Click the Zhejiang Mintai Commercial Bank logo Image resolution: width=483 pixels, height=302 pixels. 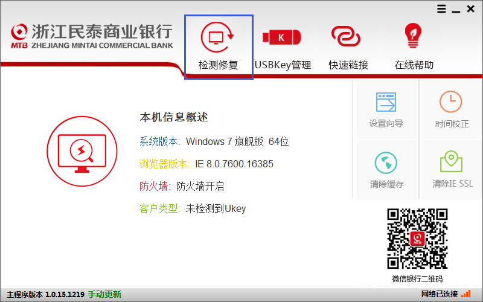pyautogui.click(x=92, y=36)
